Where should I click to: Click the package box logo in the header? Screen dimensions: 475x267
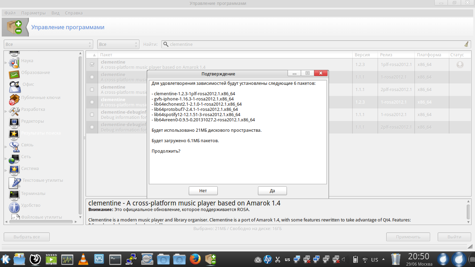14,27
